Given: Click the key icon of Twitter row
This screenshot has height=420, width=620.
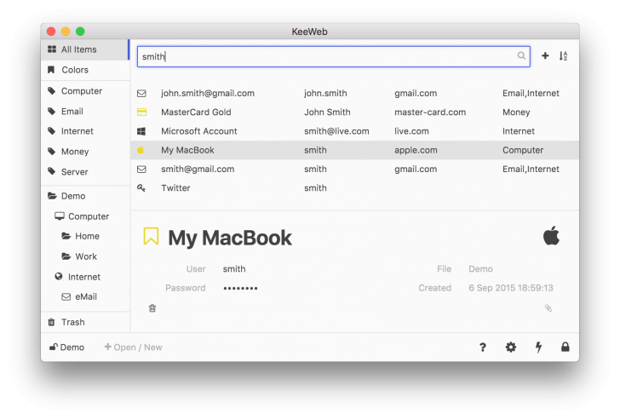Looking at the screenshot, I should pos(141,188).
